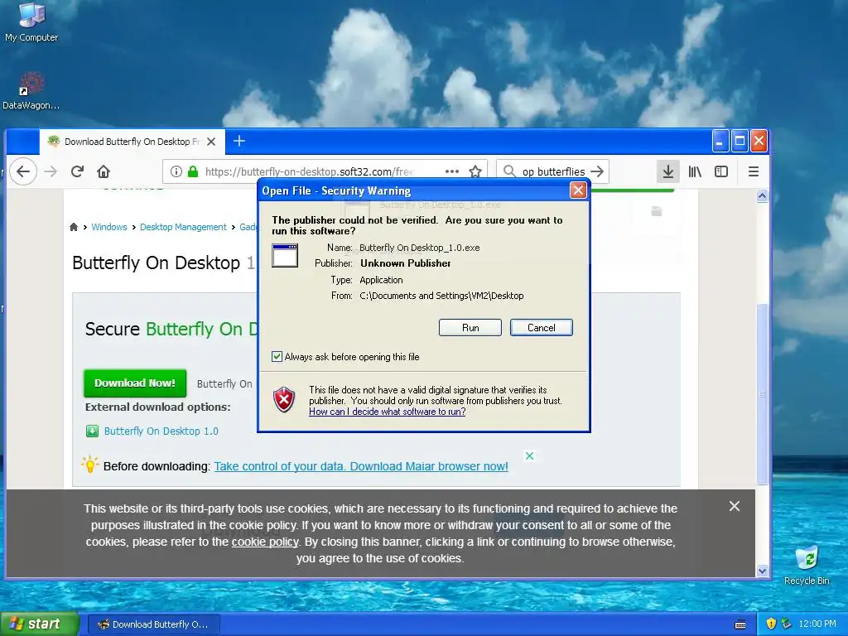Select the Download Butterfly On Desktop tab
This screenshot has height=636, width=848.
click(132, 142)
